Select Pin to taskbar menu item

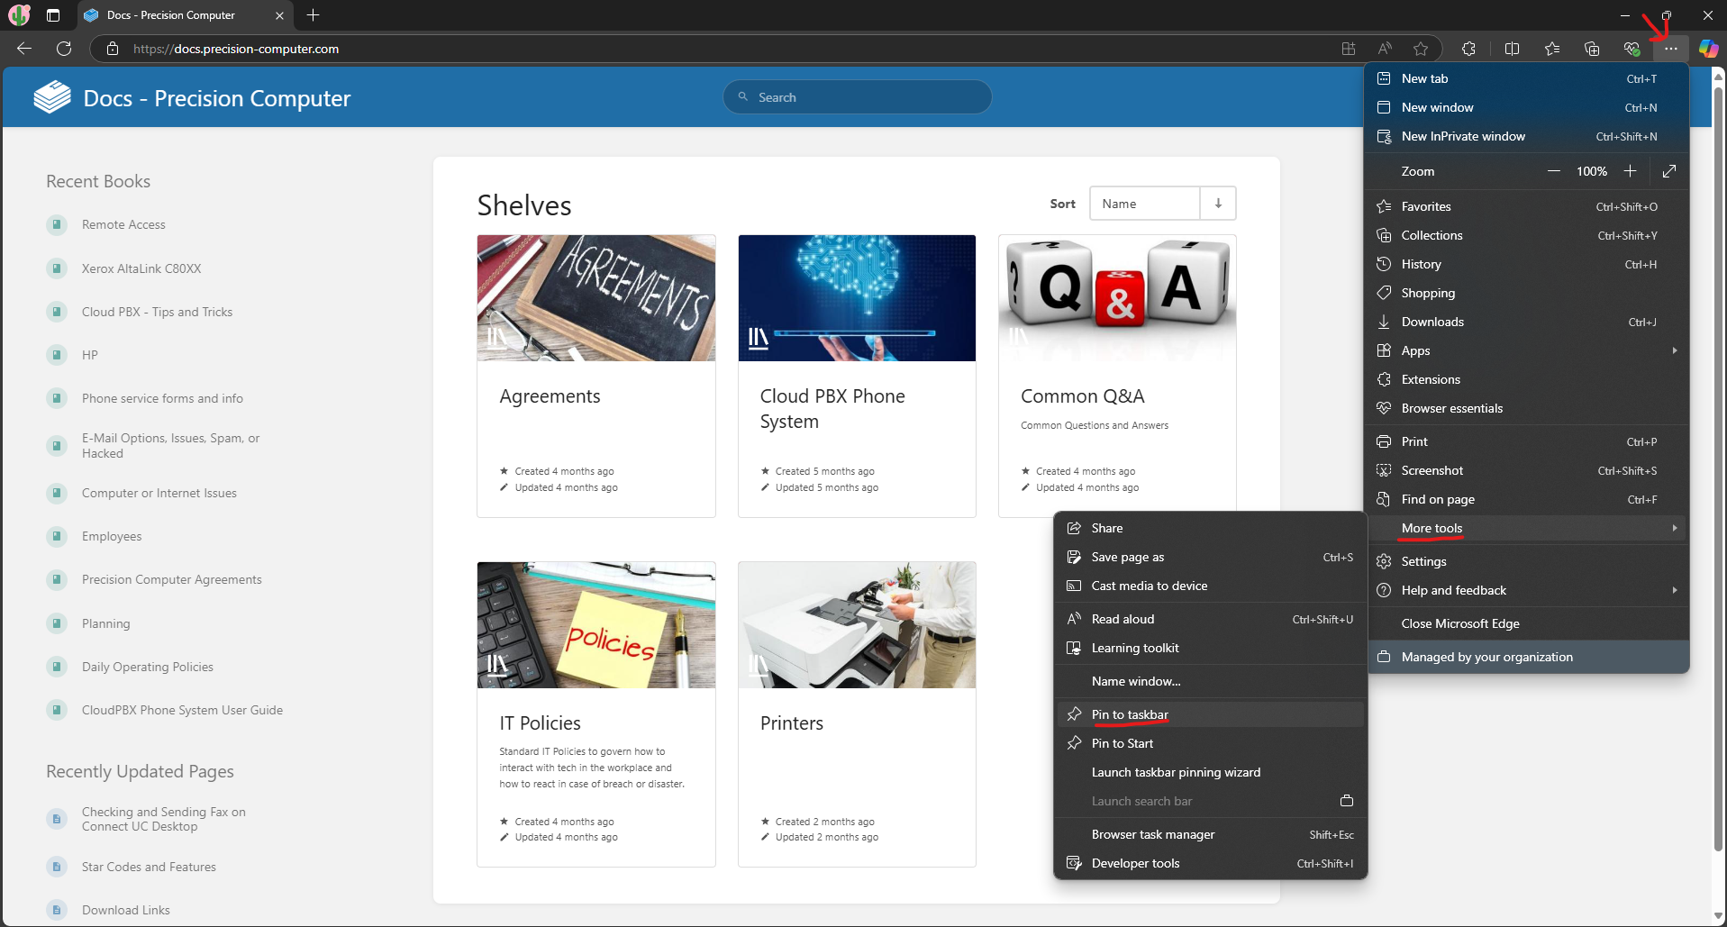coord(1130,714)
